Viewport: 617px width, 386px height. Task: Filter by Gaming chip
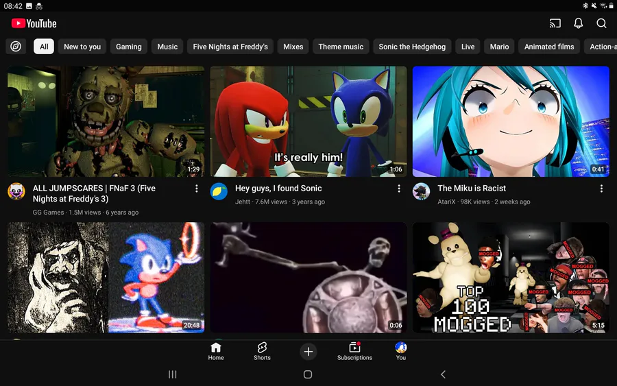click(x=129, y=47)
